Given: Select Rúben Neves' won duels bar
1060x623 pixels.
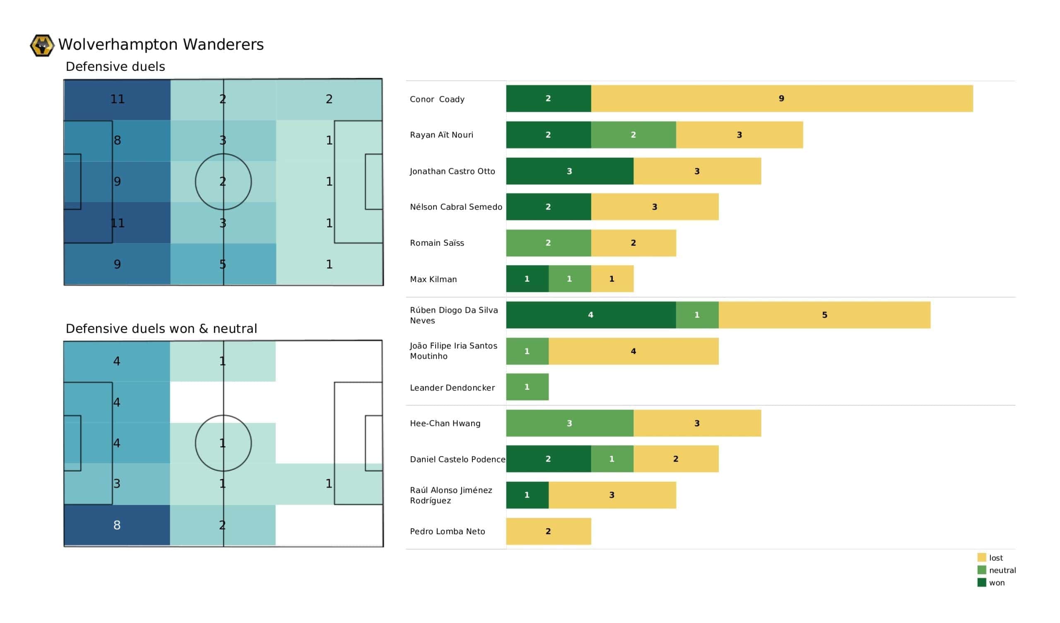Looking at the screenshot, I should coord(590,315).
